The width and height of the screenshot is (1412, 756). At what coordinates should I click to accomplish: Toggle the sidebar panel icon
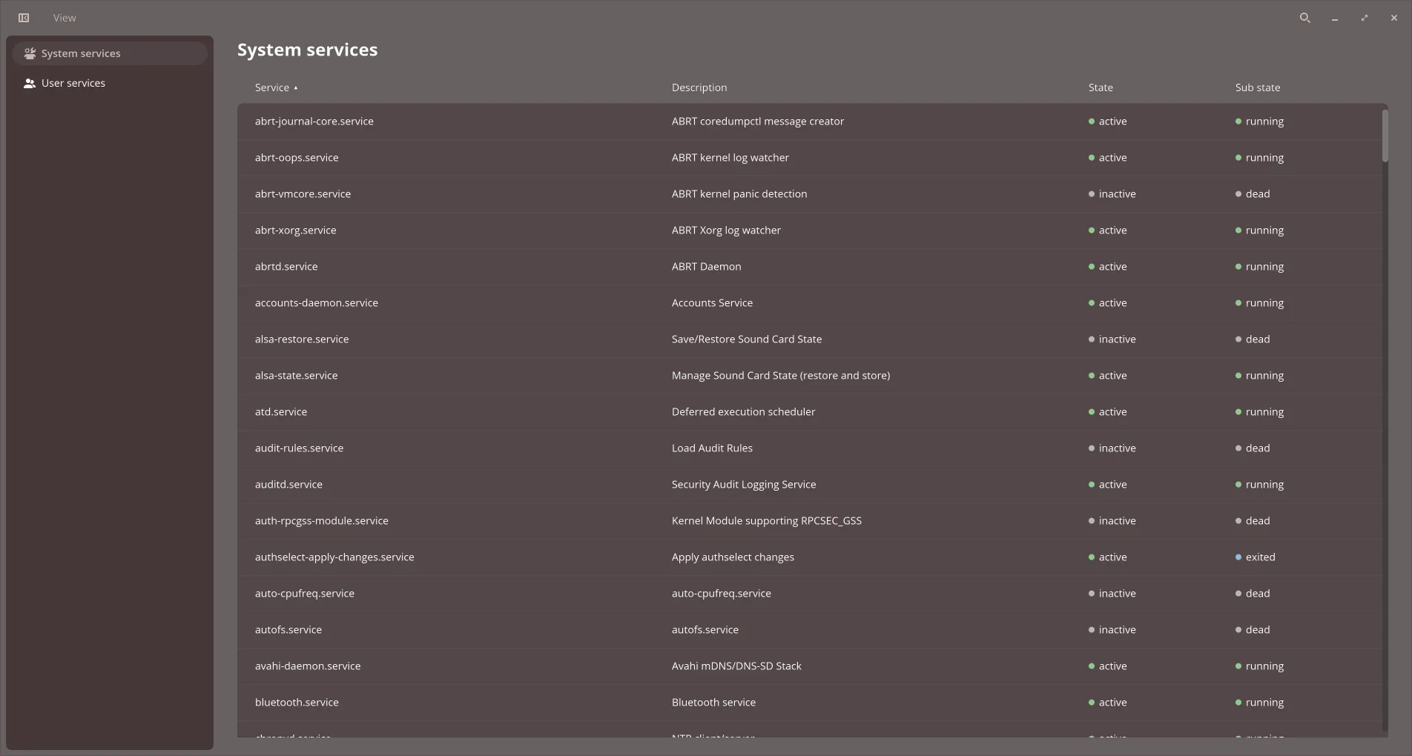pos(24,18)
